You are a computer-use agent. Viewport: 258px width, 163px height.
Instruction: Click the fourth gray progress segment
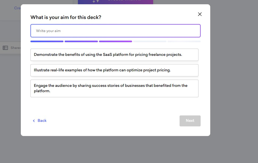[x=150, y=41]
